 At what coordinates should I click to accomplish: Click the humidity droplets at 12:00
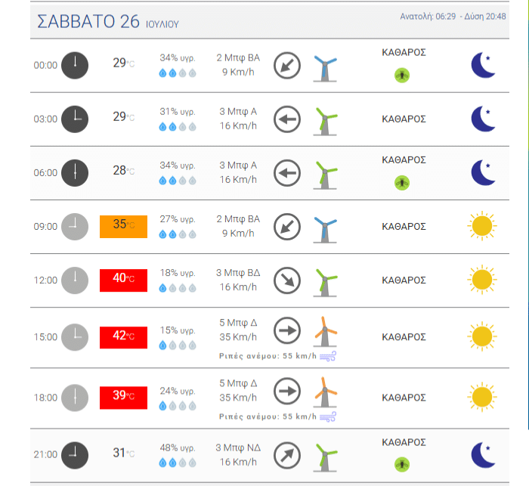[178, 288]
